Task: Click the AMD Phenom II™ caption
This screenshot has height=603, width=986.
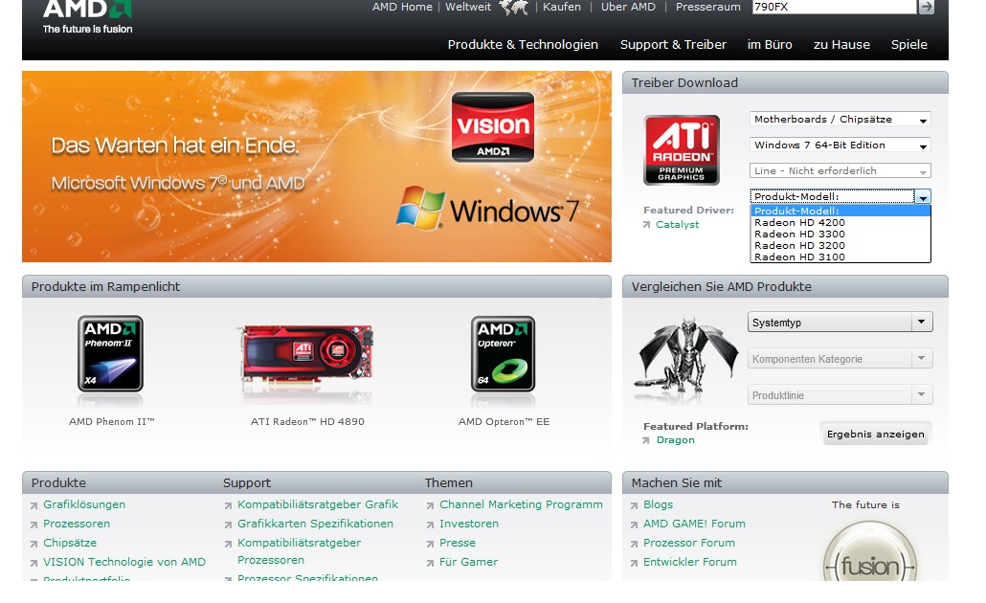Action: tap(111, 422)
